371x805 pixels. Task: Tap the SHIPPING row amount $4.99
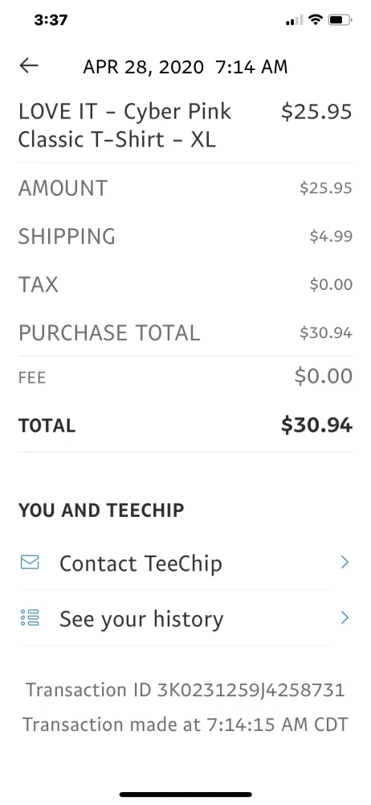[x=331, y=236]
